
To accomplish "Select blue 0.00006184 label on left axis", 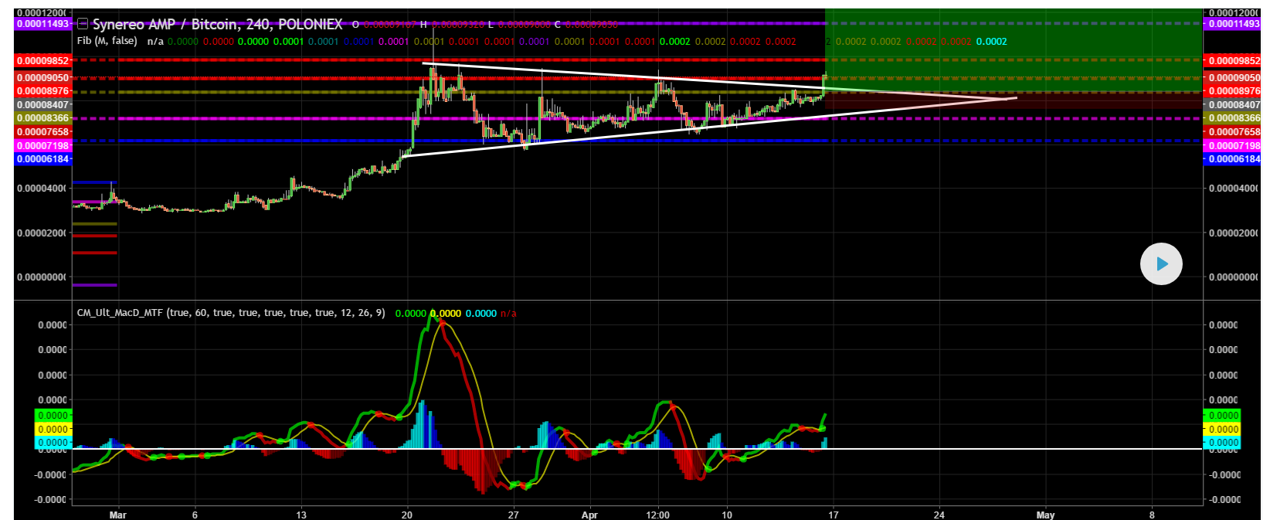I will (x=42, y=159).
